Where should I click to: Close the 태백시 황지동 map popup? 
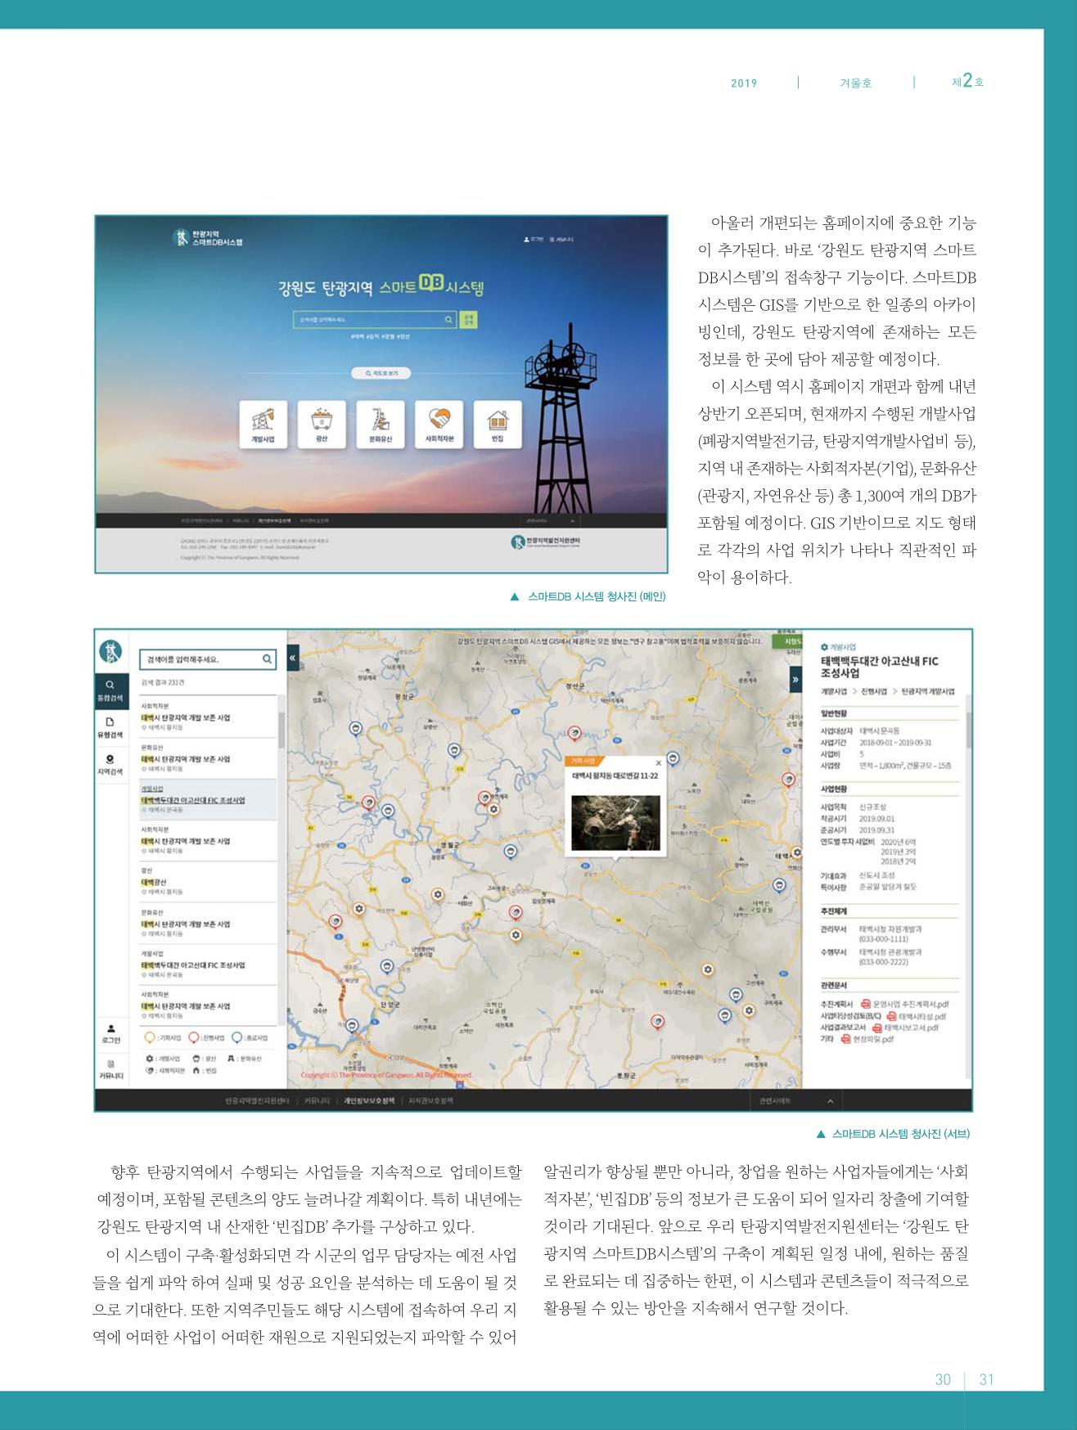coord(659,762)
